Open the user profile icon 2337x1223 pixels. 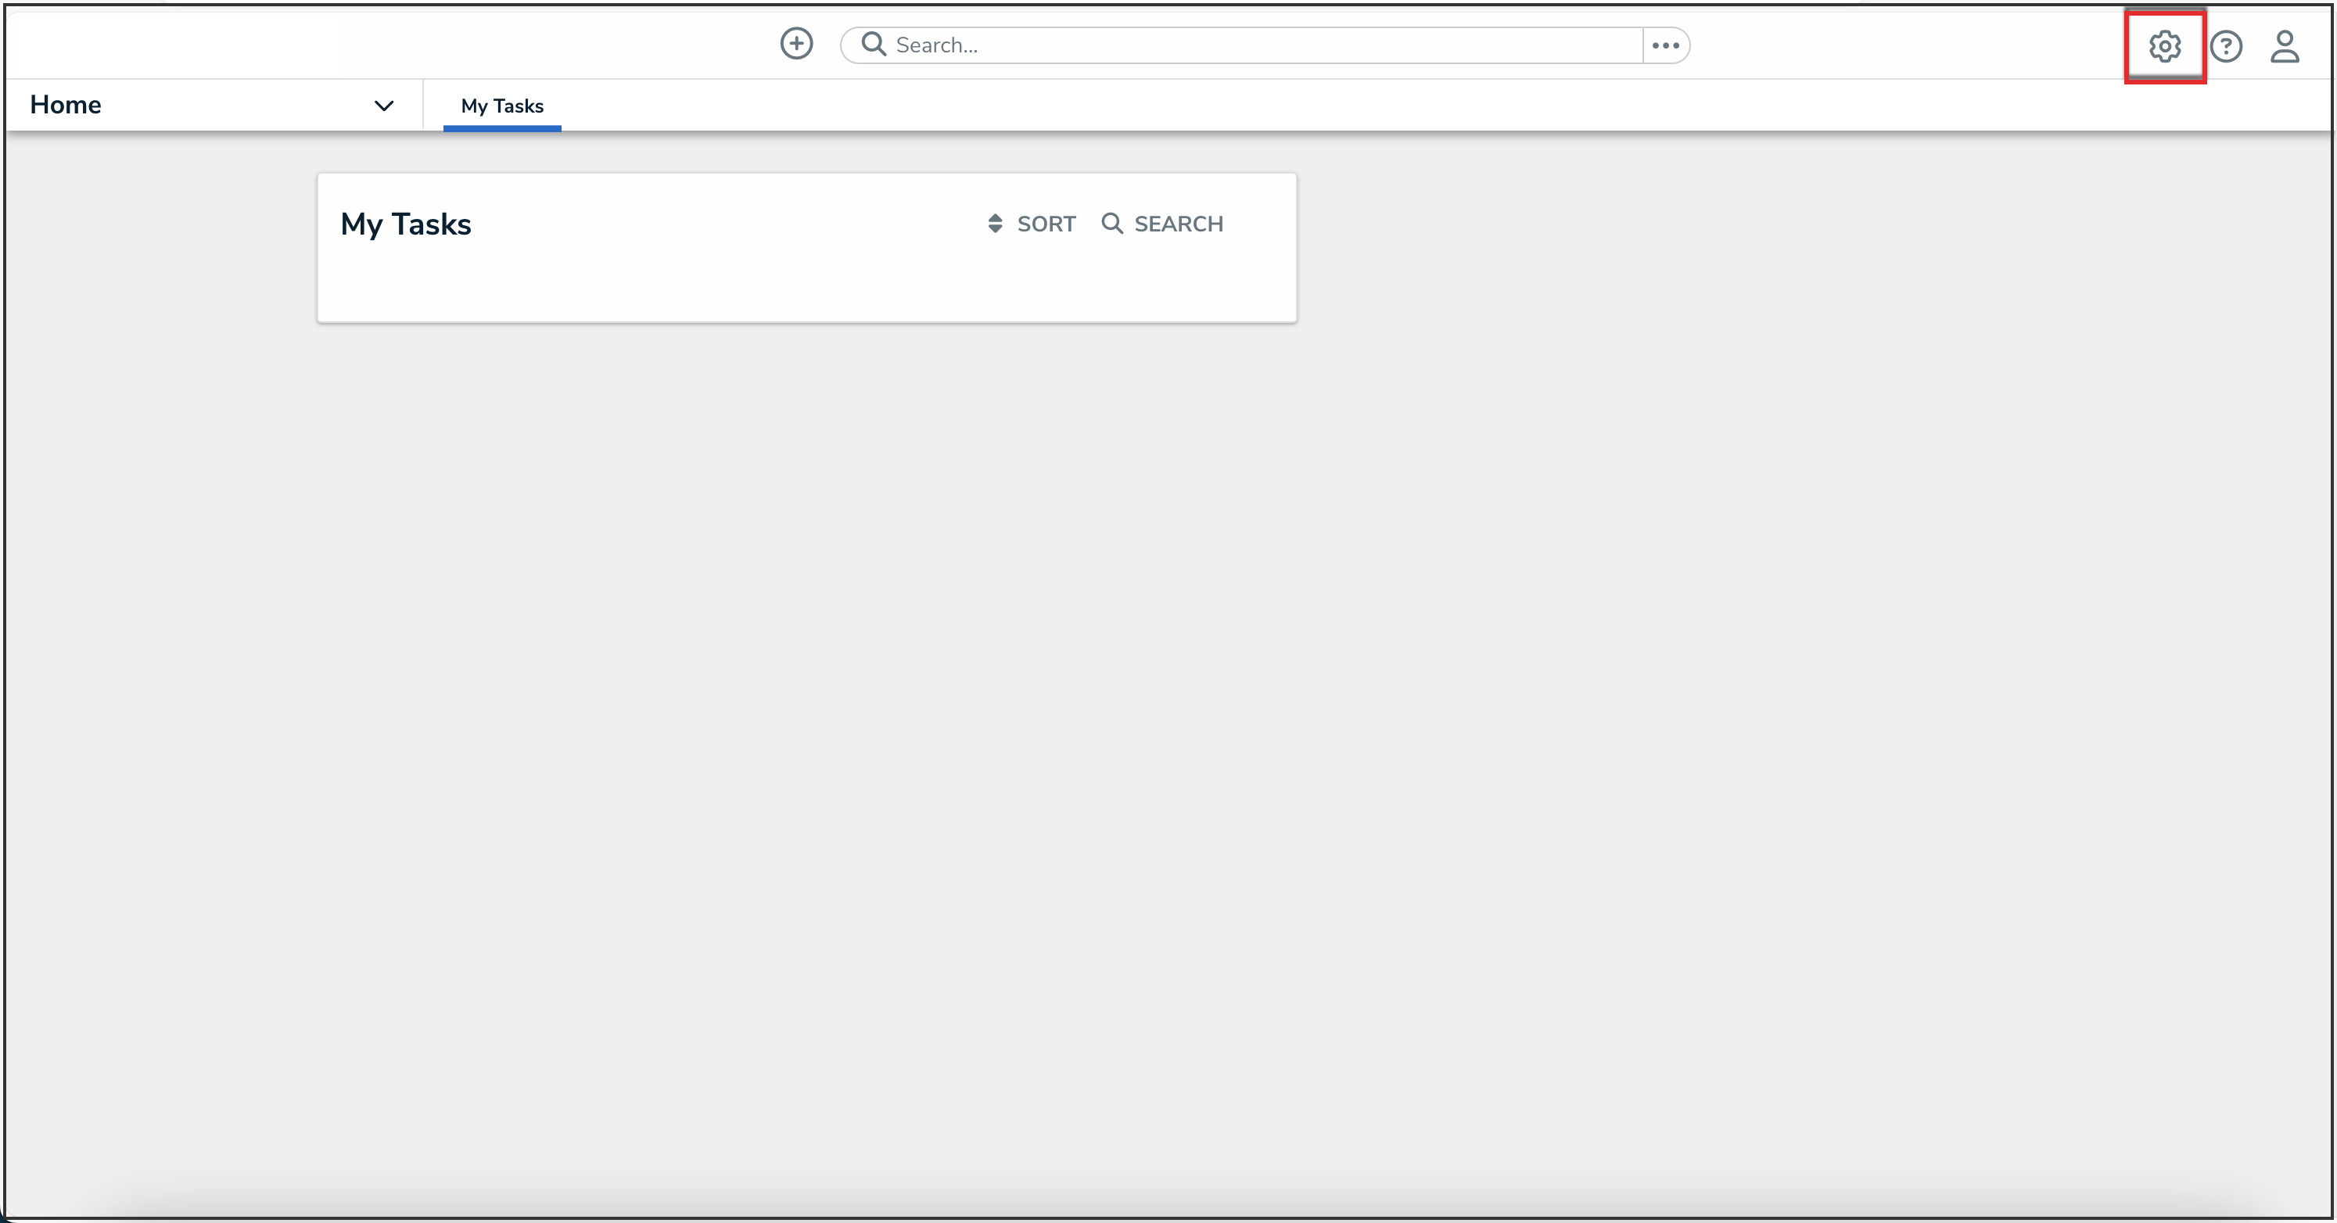pos(2284,46)
